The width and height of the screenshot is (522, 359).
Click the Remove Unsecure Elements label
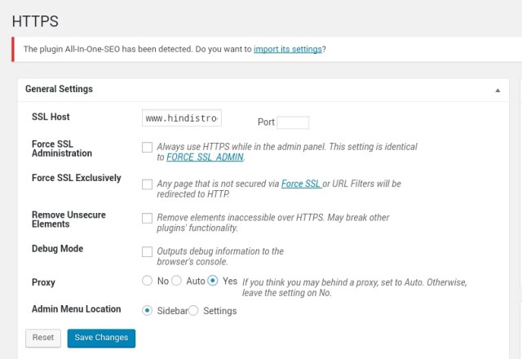point(69,219)
